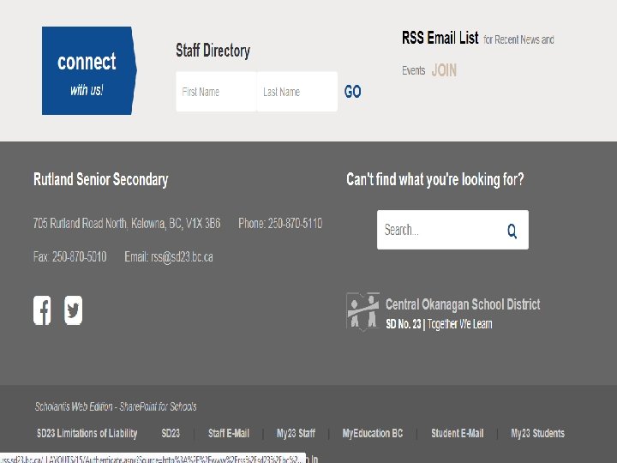This screenshot has width=617, height=463.
Task: Open Staff E-Mail link
Action: pyautogui.click(x=229, y=433)
